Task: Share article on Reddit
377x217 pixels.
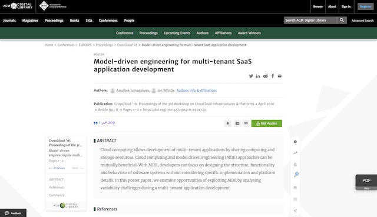Action: [x=265, y=76]
